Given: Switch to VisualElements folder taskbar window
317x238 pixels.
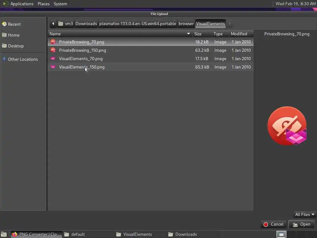Looking at the screenshot, I should [141, 234].
